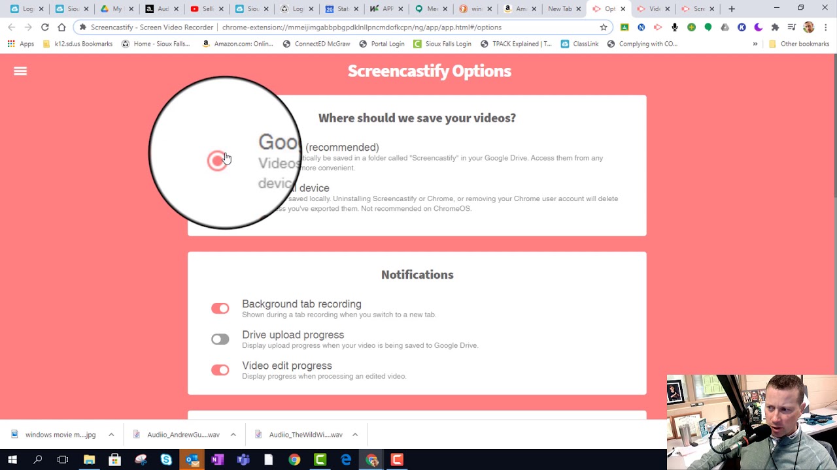
Task: Open the blue K extension icon
Action: coord(742,27)
